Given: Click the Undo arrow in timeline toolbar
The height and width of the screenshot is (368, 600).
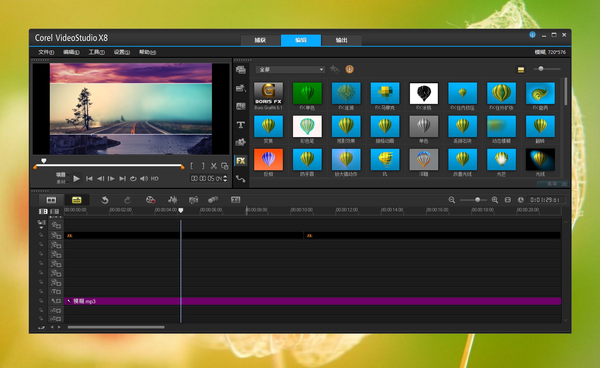Looking at the screenshot, I should point(105,200).
